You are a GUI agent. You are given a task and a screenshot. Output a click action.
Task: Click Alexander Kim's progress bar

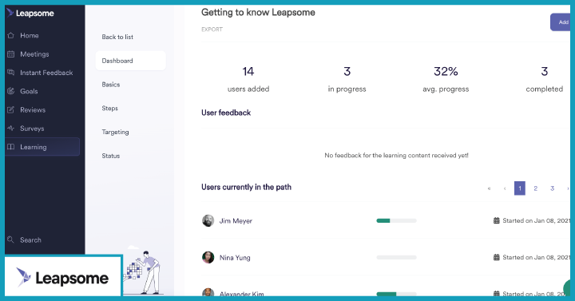click(396, 294)
